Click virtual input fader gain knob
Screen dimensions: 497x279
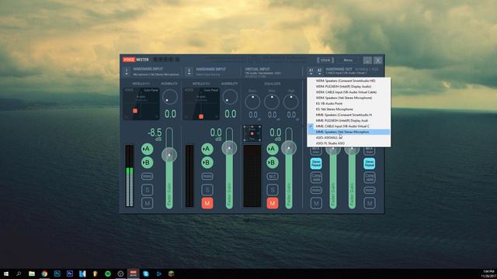tap(289, 148)
